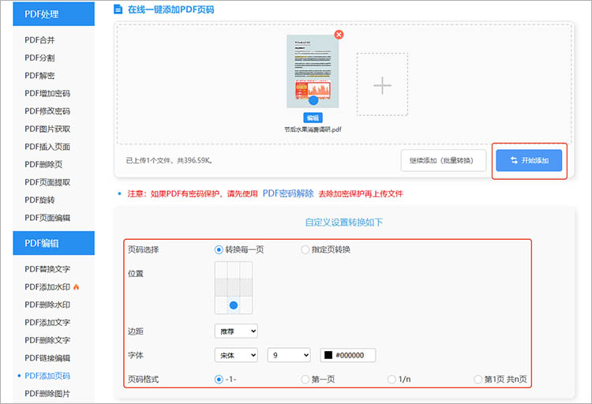The width and height of the screenshot is (592, 404).
Task: Open the 宋体 font dropdown
Action: [x=236, y=355]
